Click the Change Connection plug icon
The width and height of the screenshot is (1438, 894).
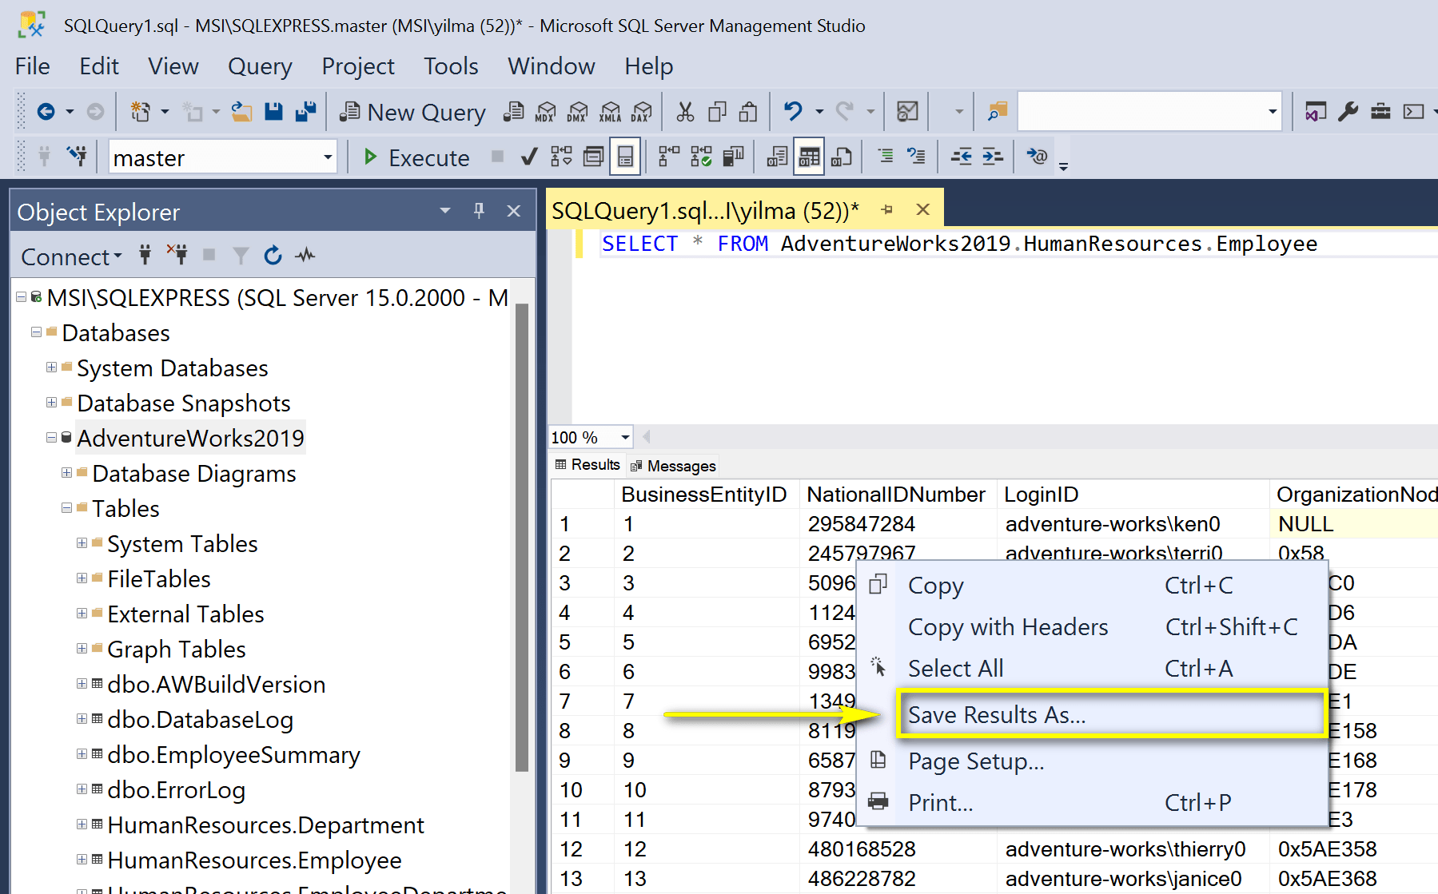click(x=77, y=156)
